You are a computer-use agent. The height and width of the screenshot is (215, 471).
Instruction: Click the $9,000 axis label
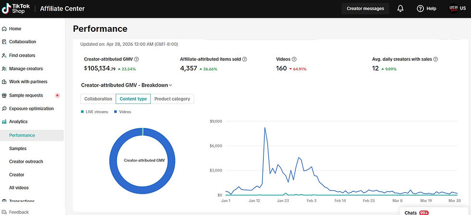[x=215, y=122]
